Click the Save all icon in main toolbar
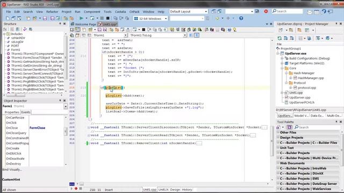 click(52, 18)
